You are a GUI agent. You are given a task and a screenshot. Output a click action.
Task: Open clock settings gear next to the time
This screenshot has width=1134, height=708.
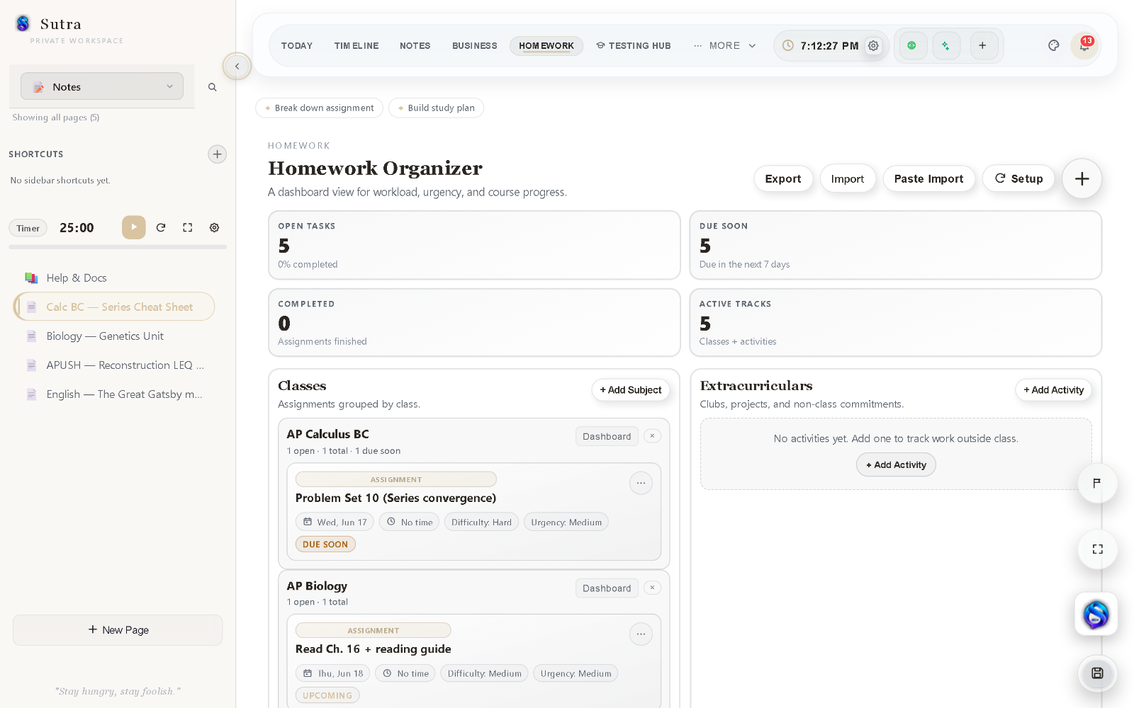point(874,45)
